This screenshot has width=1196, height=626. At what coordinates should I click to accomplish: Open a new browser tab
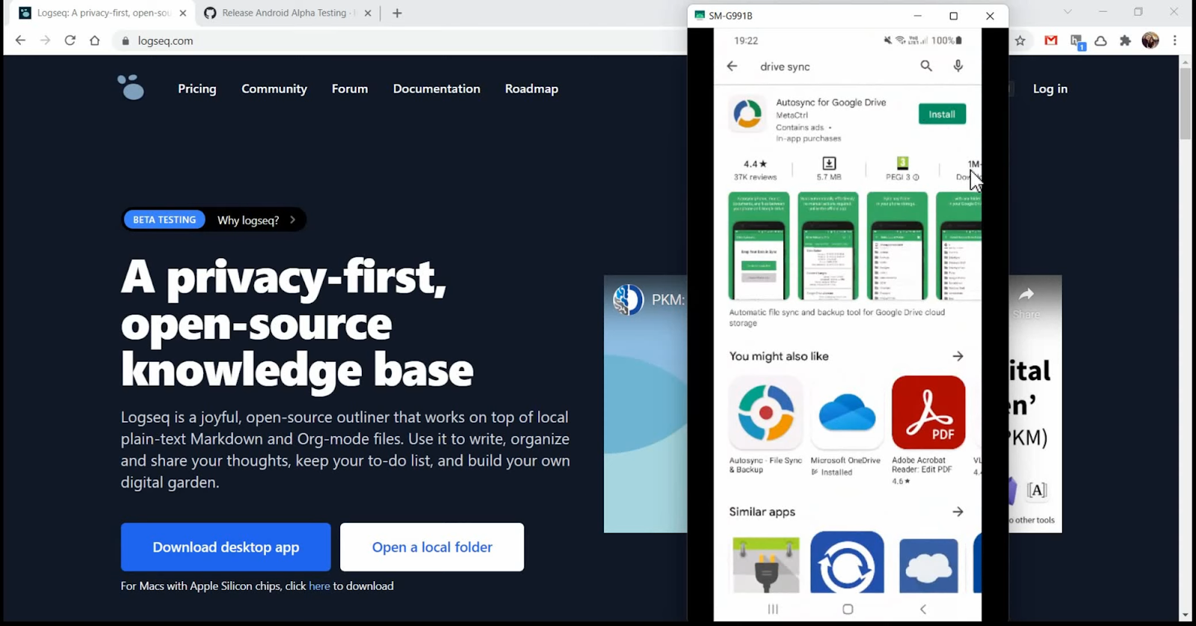click(397, 13)
